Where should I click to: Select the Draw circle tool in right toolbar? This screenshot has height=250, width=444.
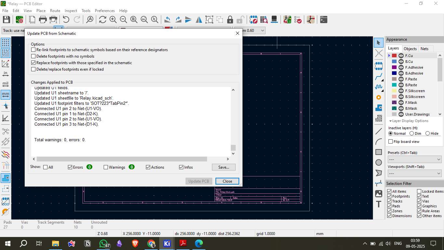click(x=379, y=162)
